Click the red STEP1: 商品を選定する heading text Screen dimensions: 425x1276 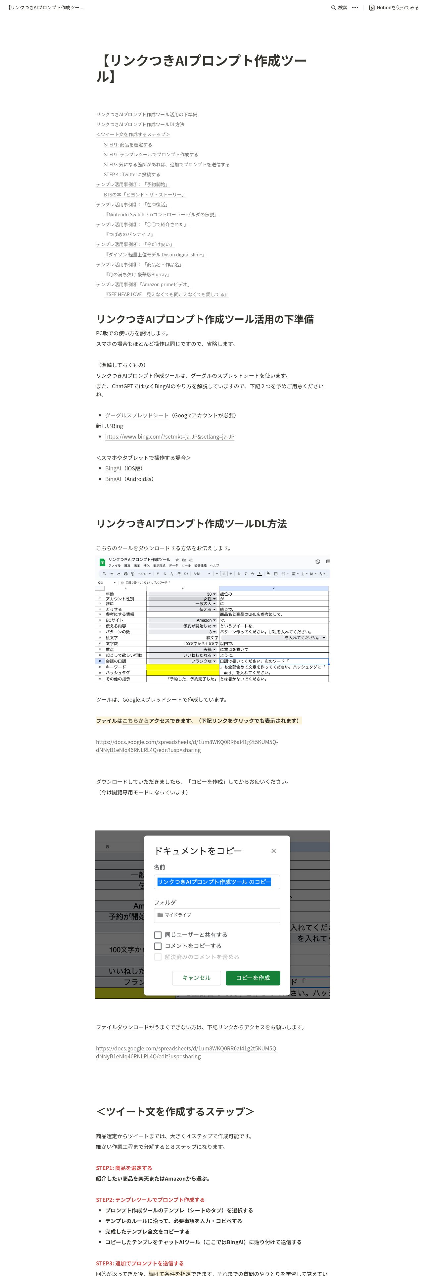pos(124,1168)
